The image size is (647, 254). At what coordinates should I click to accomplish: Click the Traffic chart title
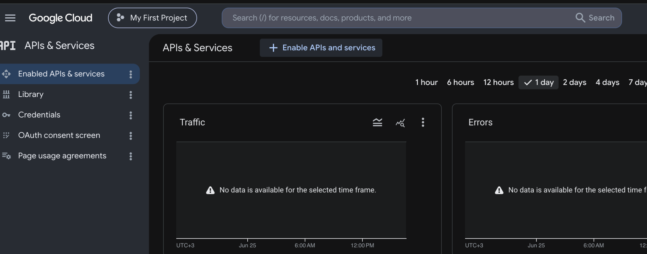[x=192, y=122]
